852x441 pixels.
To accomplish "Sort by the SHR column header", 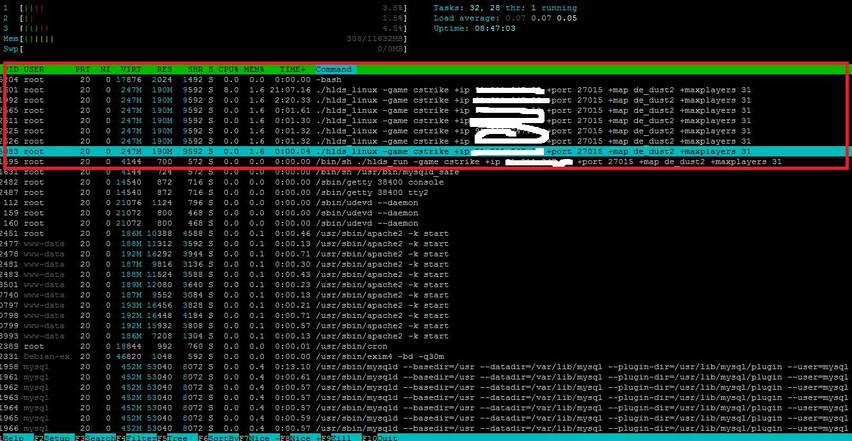I will [x=195, y=69].
